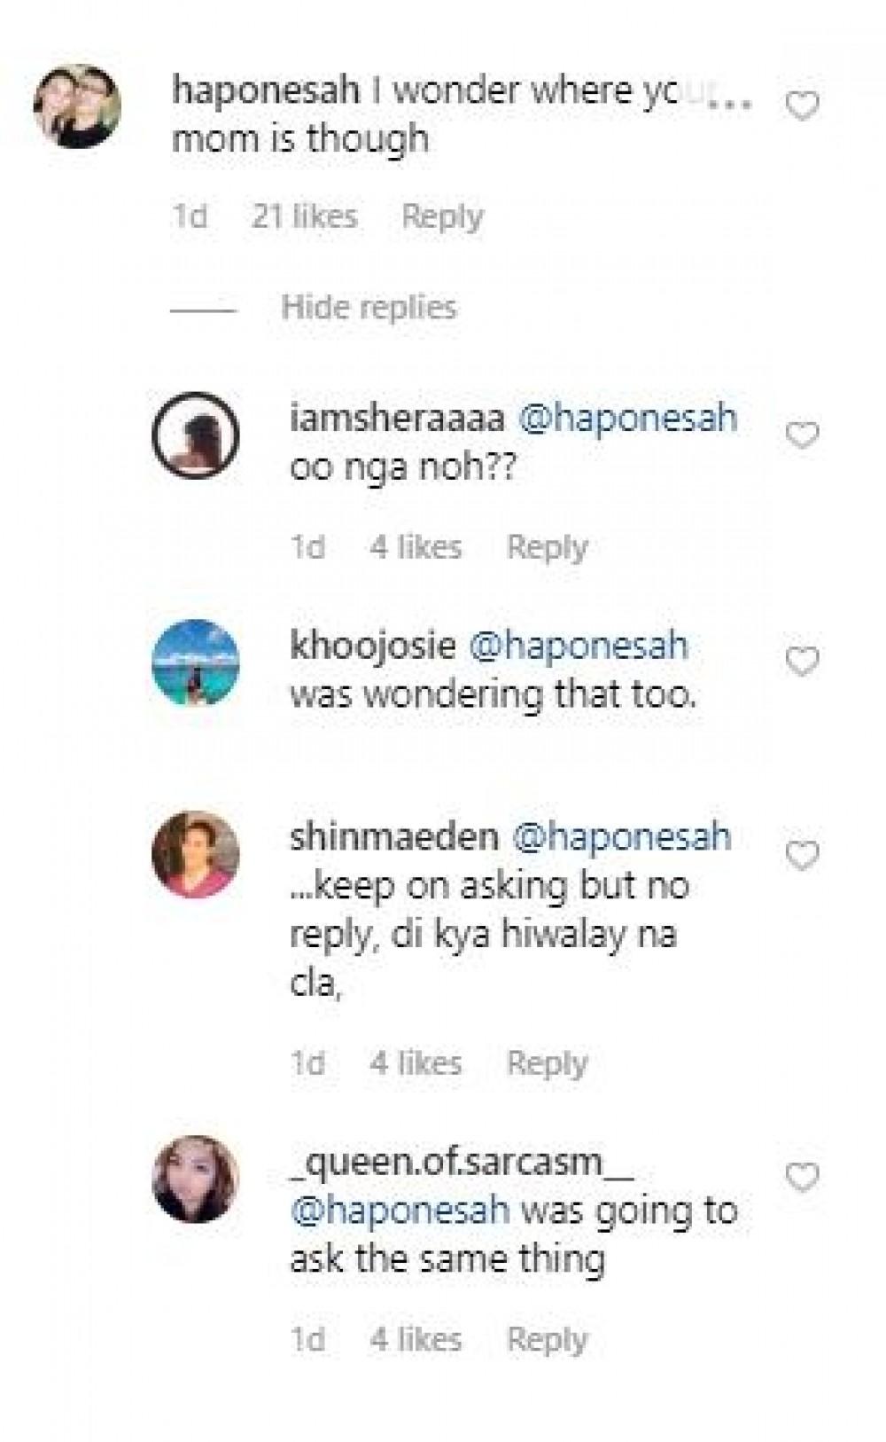Like khoojosie's reply with the heart icon
The image size is (886, 1442).
pyautogui.click(x=803, y=662)
